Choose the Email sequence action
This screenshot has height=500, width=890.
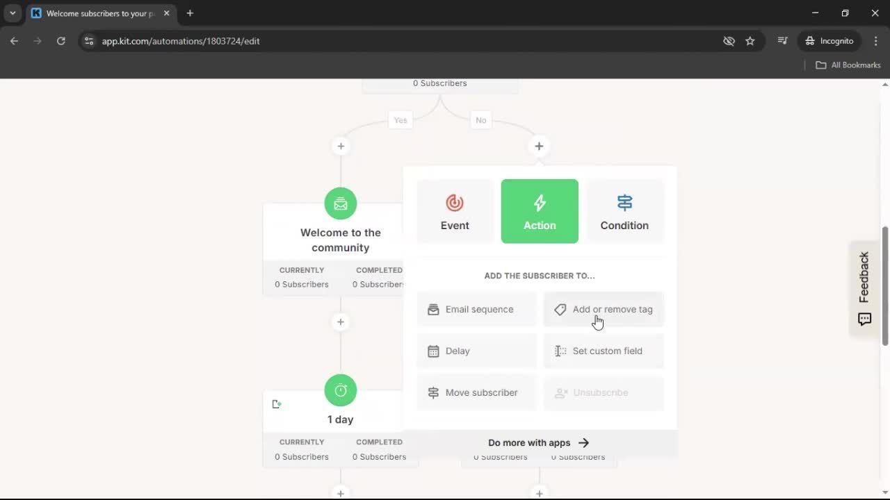click(x=476, y=309)
